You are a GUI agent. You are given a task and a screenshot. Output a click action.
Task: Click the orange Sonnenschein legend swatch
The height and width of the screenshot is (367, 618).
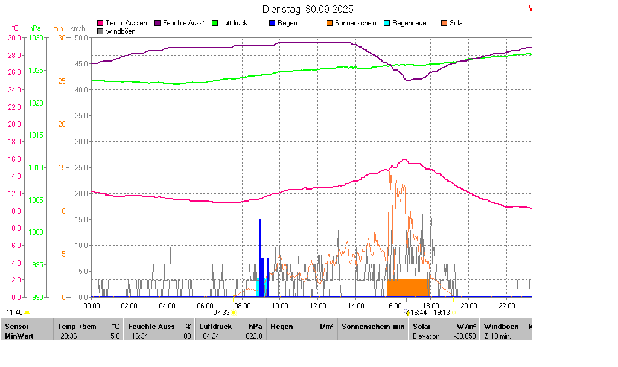330,23
